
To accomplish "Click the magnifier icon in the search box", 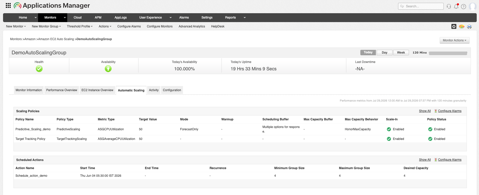I will coord(402,6).
